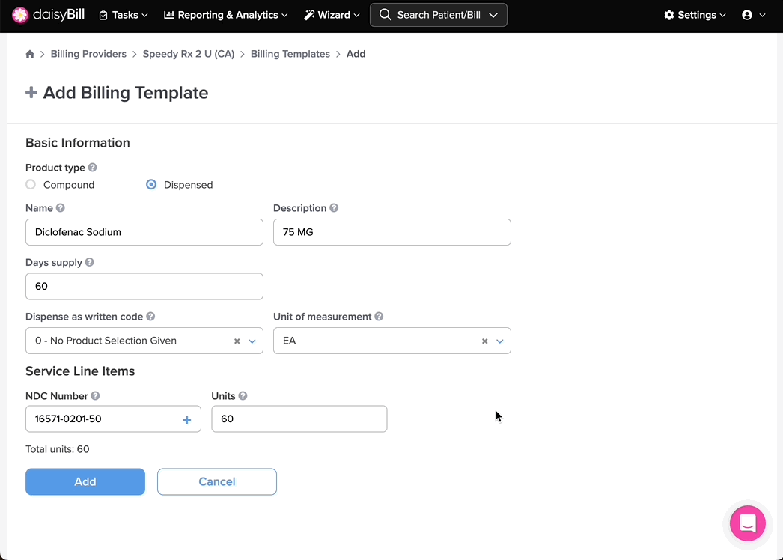Click the Service Line Items heading
This screenshot has width=783, height=560.
[80, 371]
